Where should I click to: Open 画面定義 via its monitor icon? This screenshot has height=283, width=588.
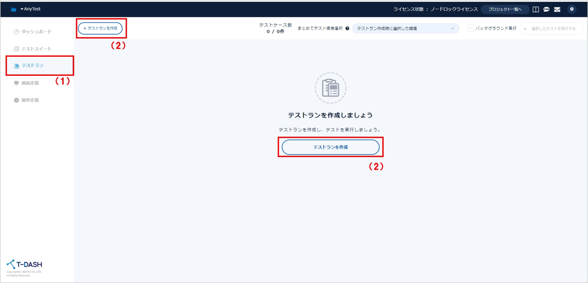point(16,83)
